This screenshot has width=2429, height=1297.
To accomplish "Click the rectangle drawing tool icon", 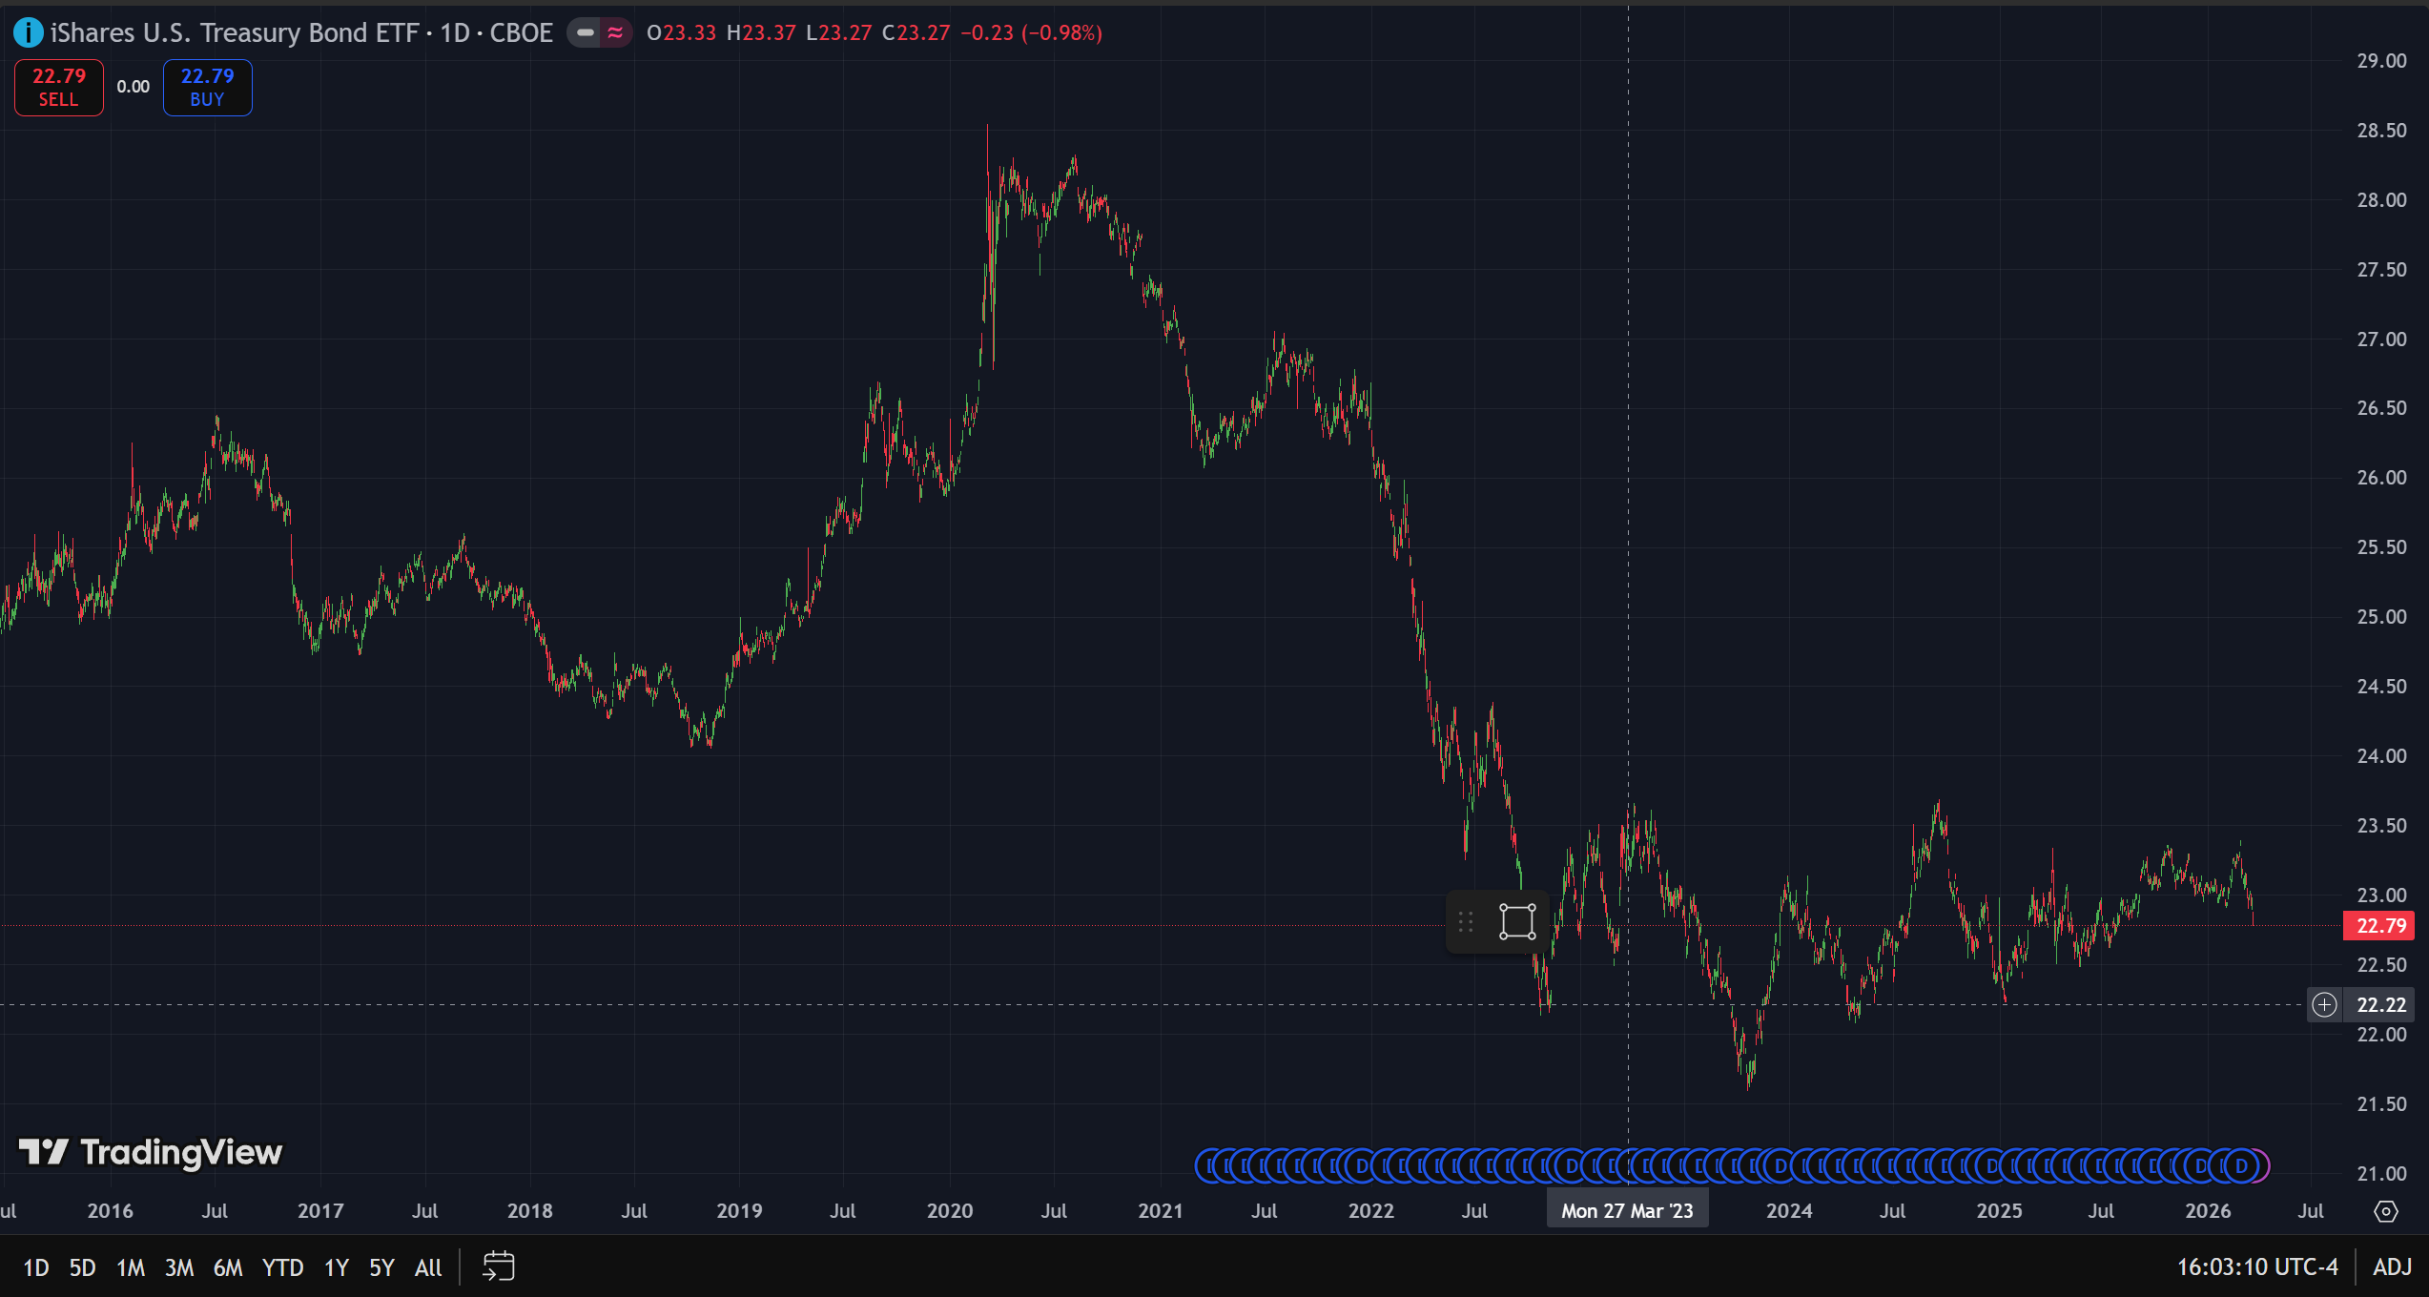I will tap(1516, 922).
